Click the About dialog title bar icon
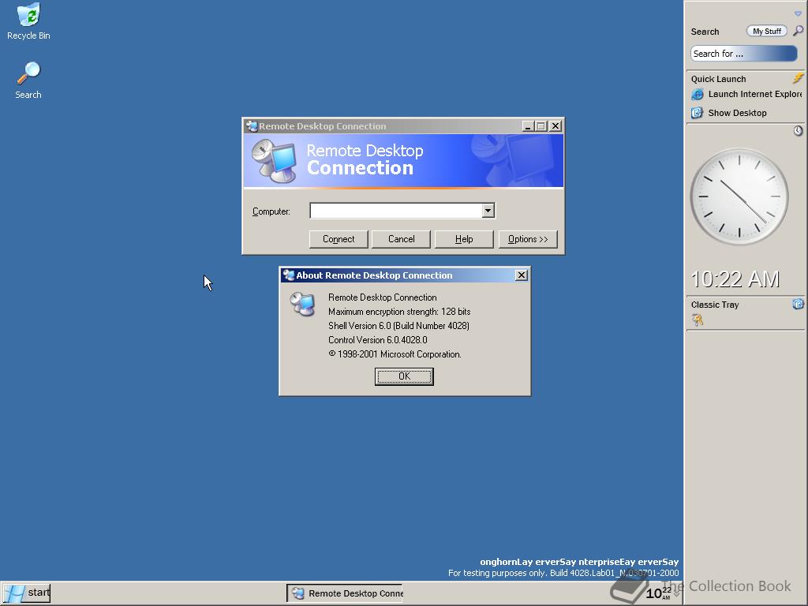Image resolution: width=808 pixels, height=606 pixels. (289, 275)
